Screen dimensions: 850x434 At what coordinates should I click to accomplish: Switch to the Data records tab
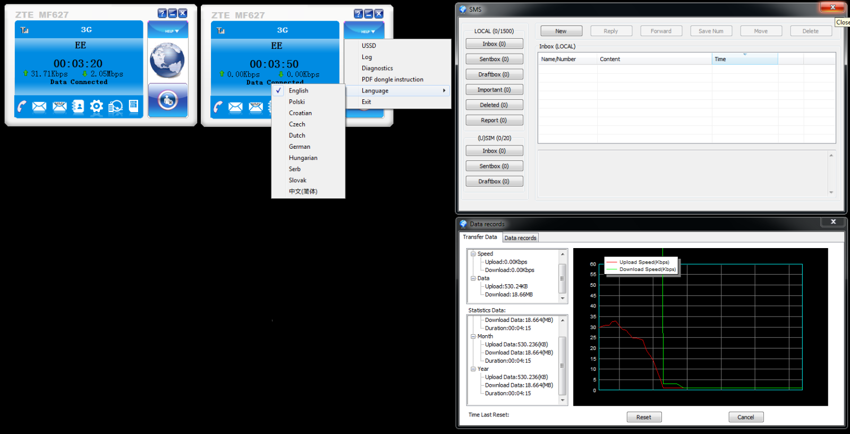[x=520, y=238]
